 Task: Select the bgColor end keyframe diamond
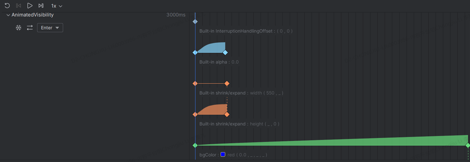point(468,146)
